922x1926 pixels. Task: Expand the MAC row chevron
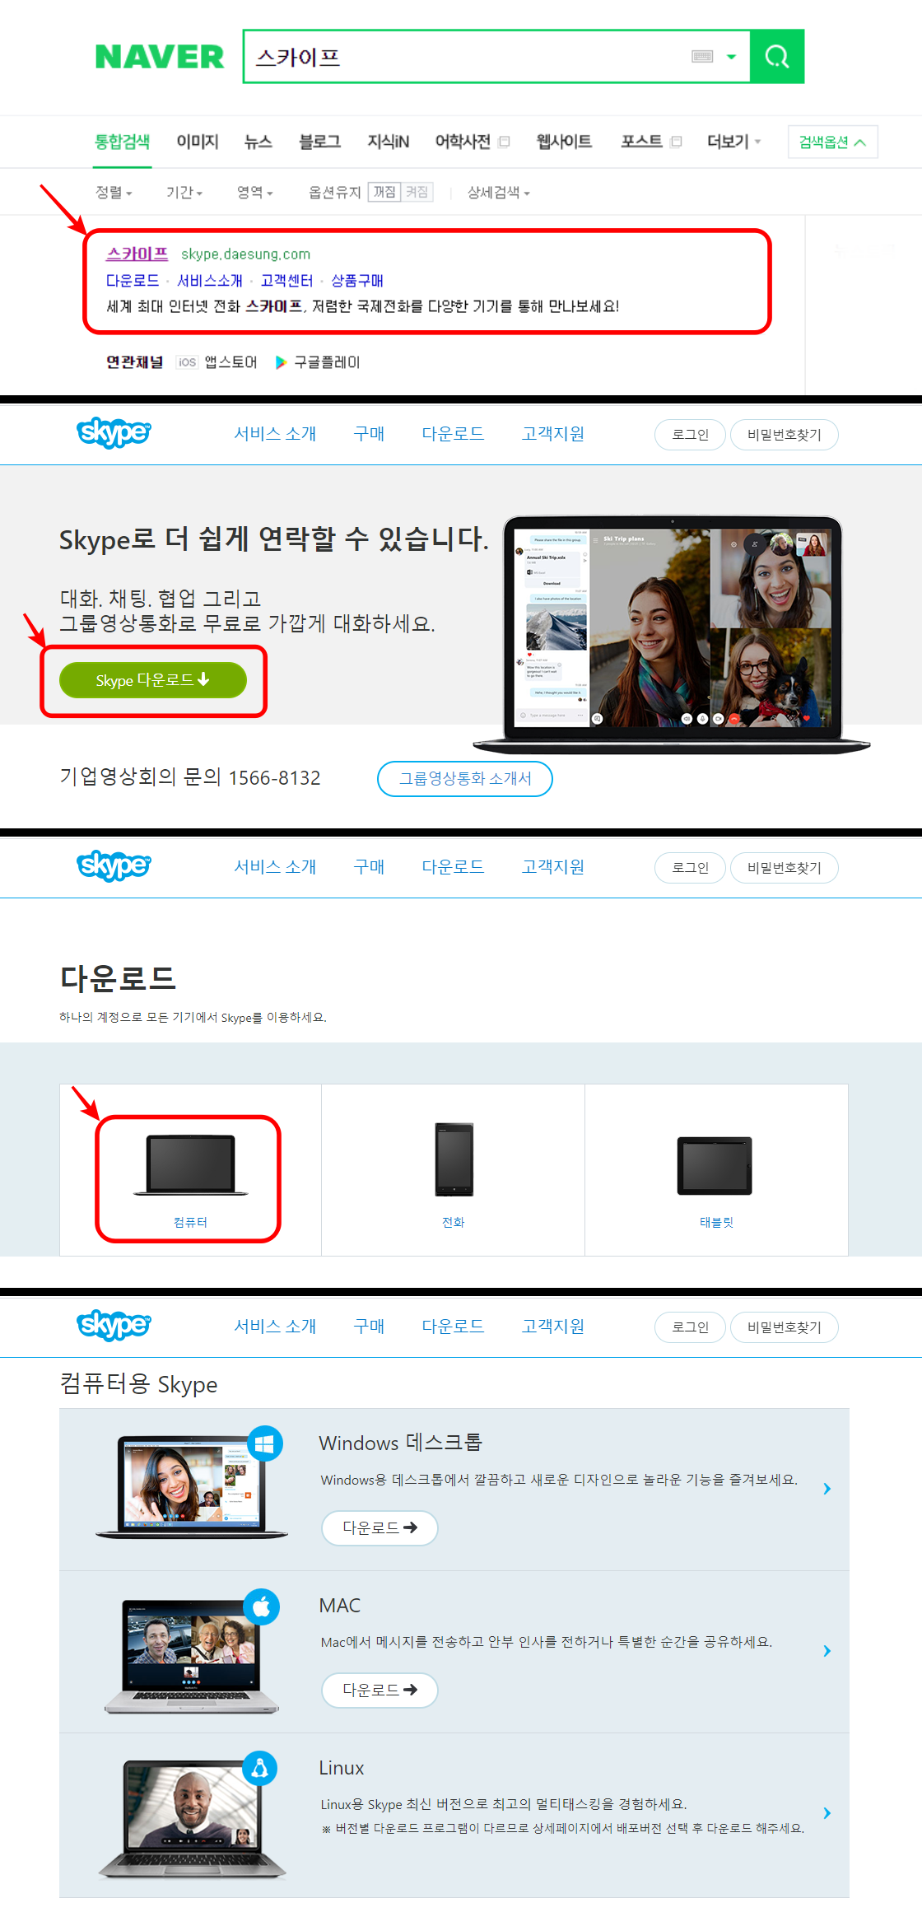point(827,1651)
